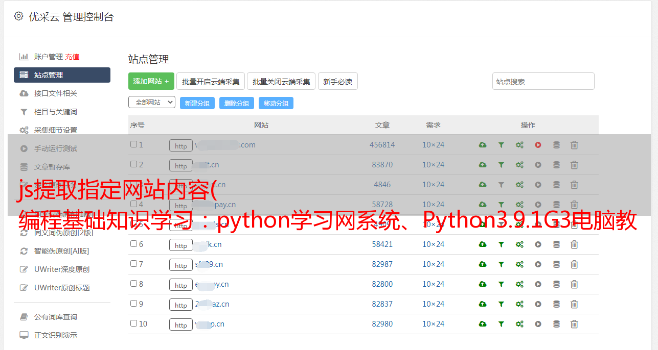Click the trash icon in row 9
Image resolution: width=658 pixels, height=350 pixels.
tap(574, 304)
